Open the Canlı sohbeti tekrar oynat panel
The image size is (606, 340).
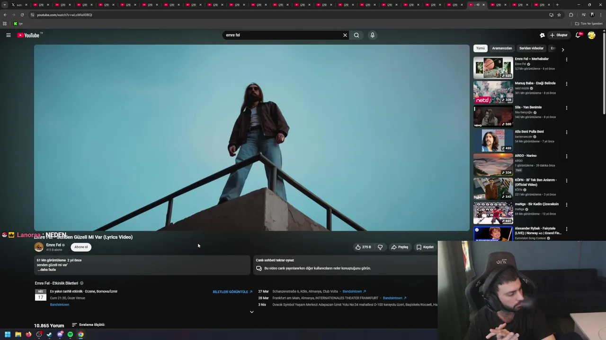[346, 264]
